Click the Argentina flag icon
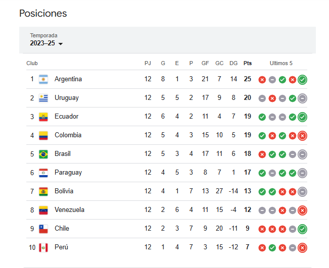The image size is (329, 268). tap(44, 79)
